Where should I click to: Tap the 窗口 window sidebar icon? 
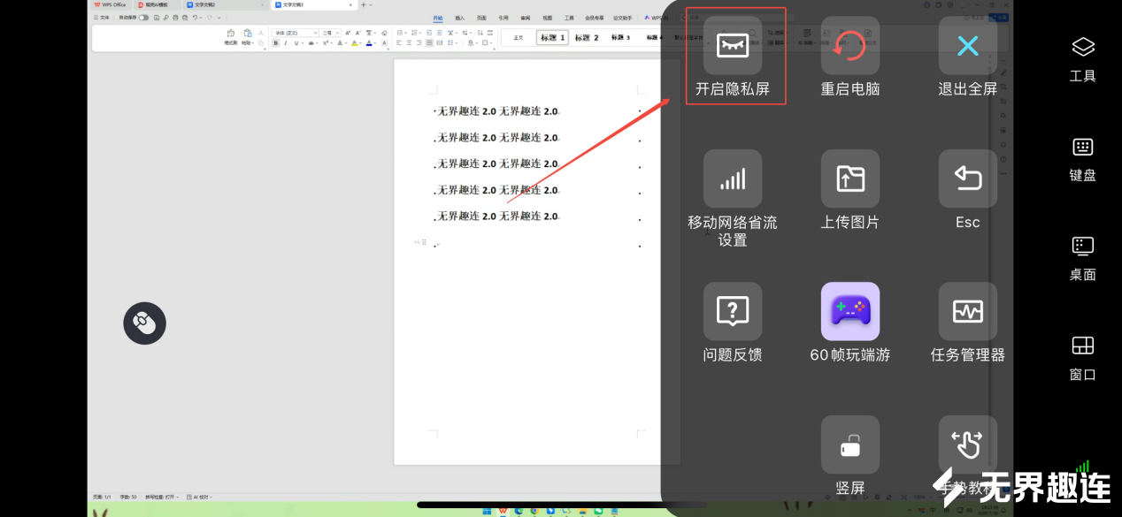1083,346
